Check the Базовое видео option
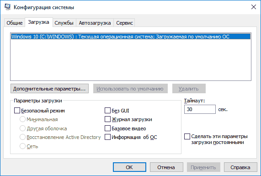Image resolution: width=261 pixels, height=176 pixels. click(107, 128)
